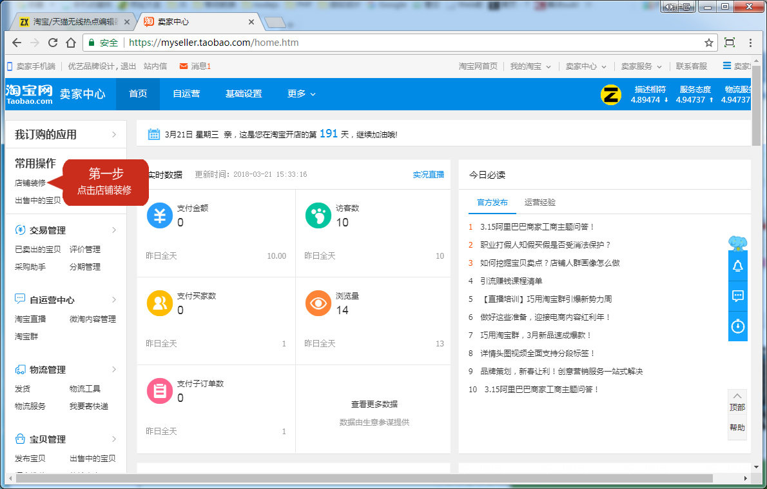Open the 更多 dropdown in nav bar

(x=302, y=94)
